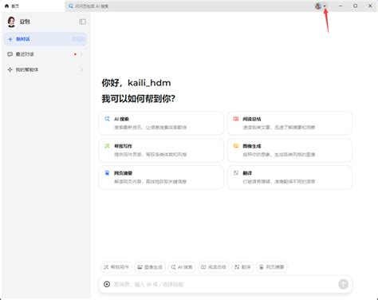The width and height of the screenshot is (378, 300).
Task: Open the 阅读总结 feature card
Action: click(289, 123)
